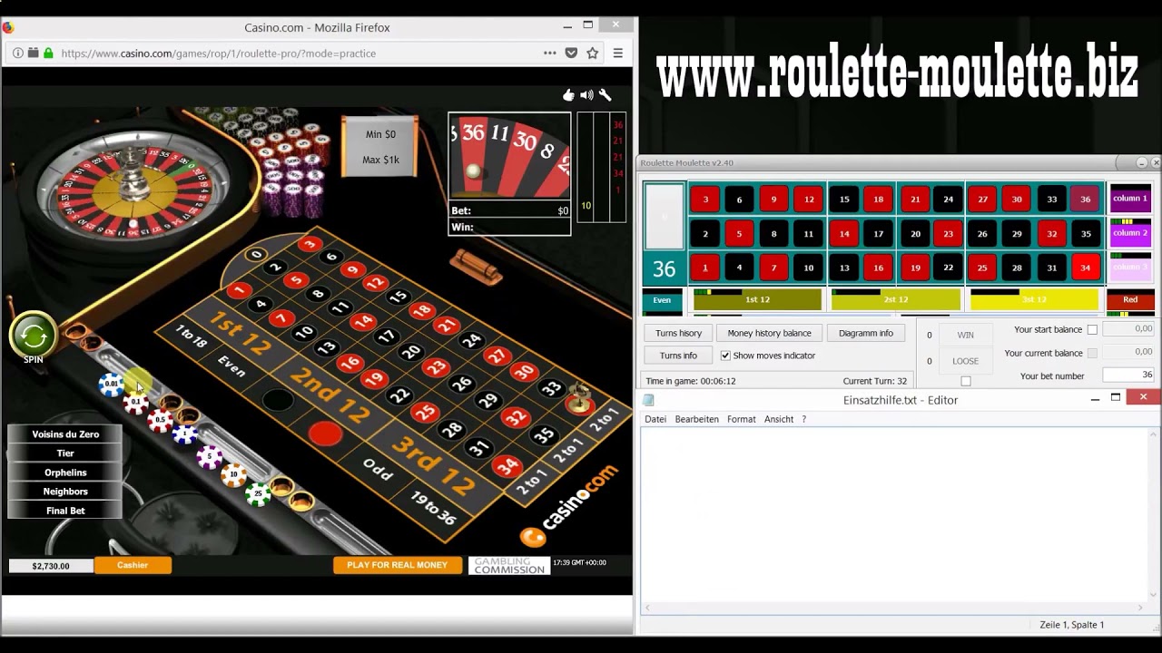Bet on 1 to 18 on casino table
Image resolution: width=1162 pixels, height=653 pixels.
pos(192,336)
